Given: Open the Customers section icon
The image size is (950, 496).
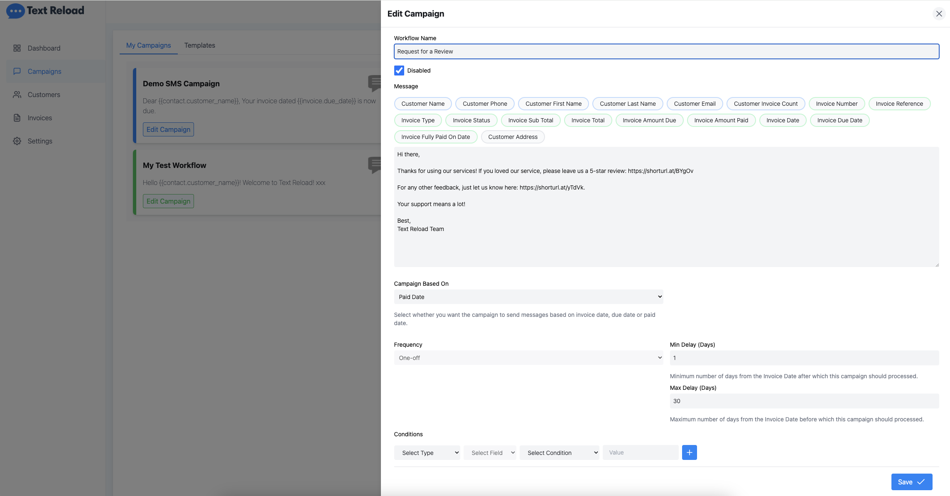Looking at the screenshot, I should (x=17, y=94).
